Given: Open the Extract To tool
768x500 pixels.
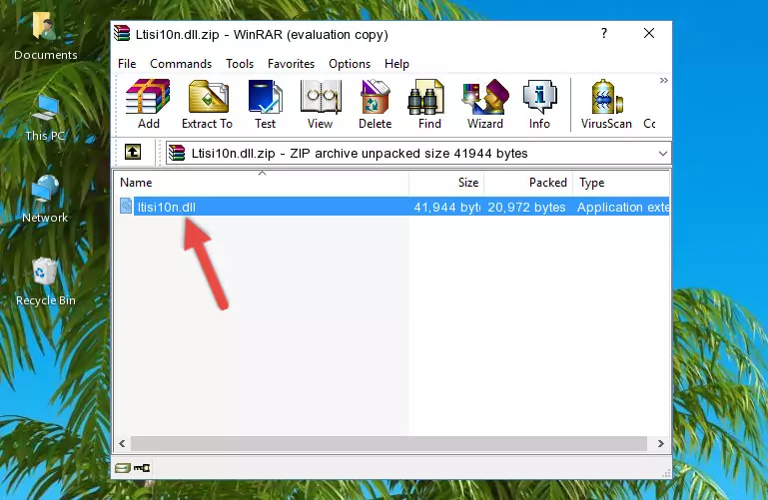Looking at the screenshot, I should [x=207, y=104].
